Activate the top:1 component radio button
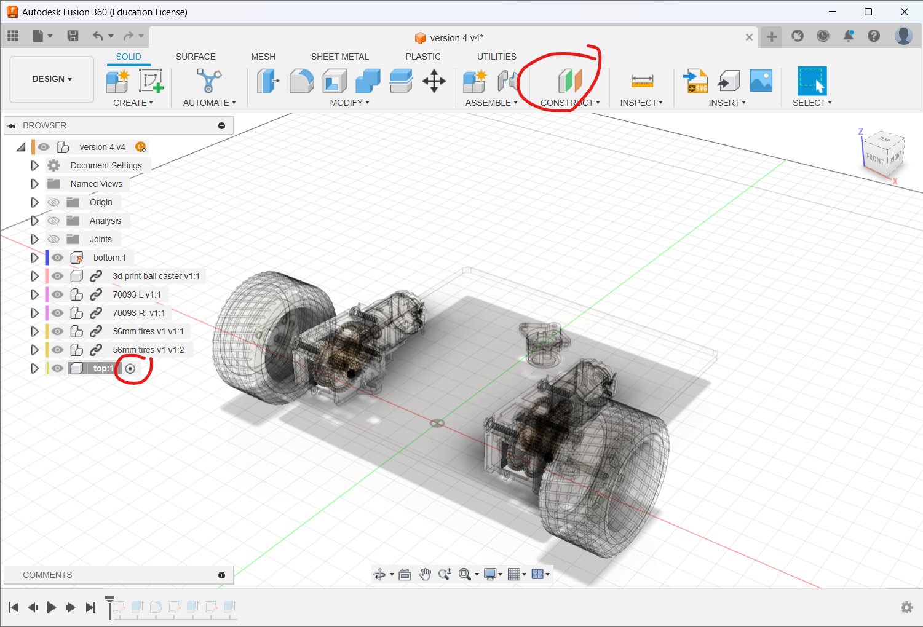Image resolution: width=923 pixels, height=627 pixels. [x=130, y=368]
